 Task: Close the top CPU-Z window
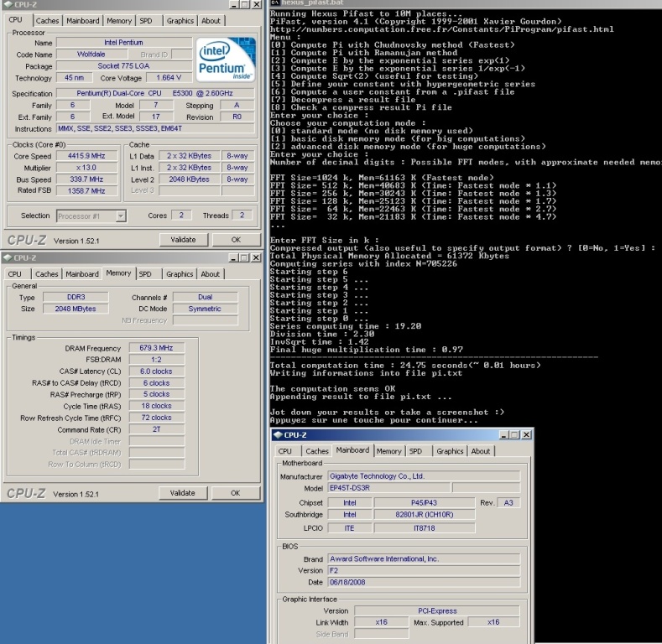pos(256,4)
